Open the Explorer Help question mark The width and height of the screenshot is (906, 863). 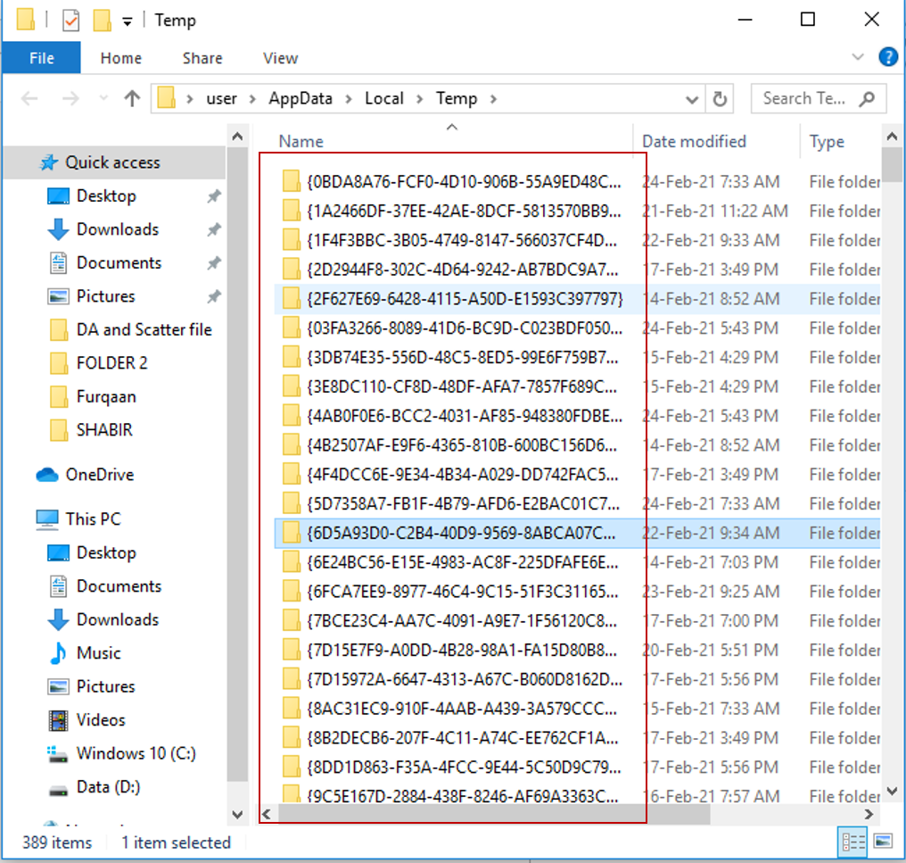tap(888, 57)
